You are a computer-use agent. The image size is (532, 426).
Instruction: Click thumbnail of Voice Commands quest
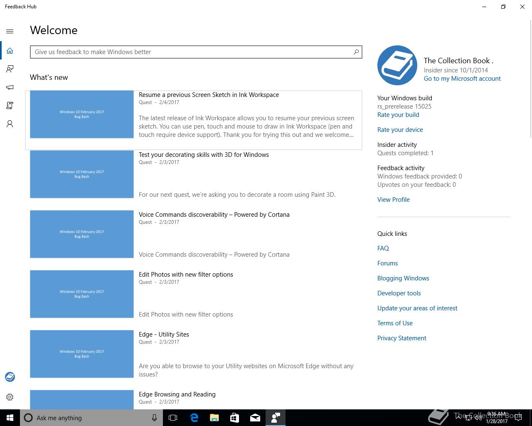pyautogui.click(x=82, y=234)
